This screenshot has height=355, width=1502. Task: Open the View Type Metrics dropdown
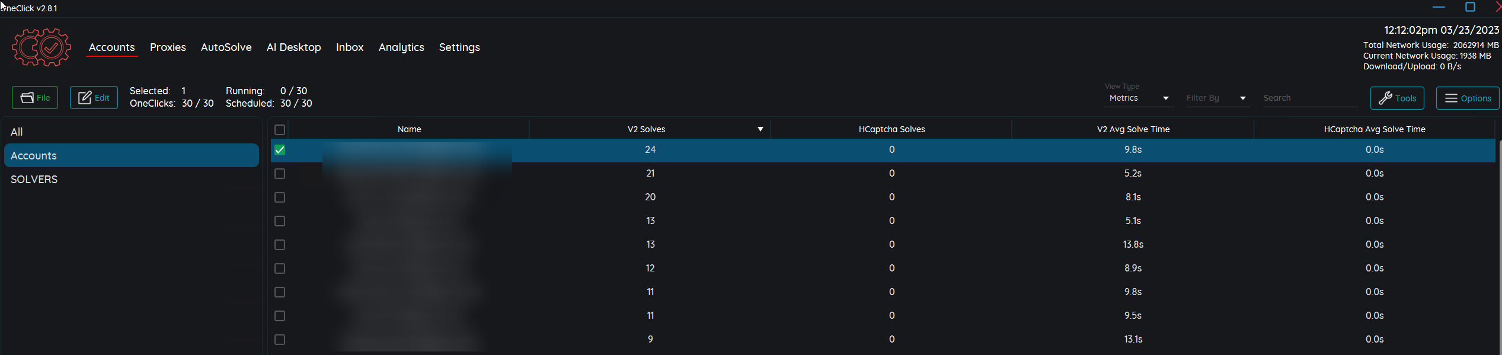(1138, 98)
